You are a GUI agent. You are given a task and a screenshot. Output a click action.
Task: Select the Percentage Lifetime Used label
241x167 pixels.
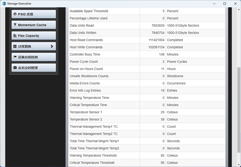coord(88,18)
